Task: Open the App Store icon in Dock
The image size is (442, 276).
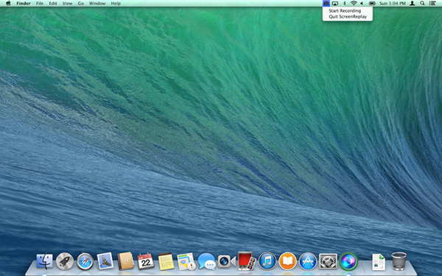Action: point(308,261)
